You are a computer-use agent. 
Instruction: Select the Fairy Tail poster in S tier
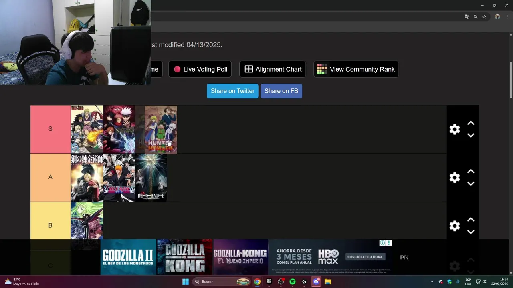[87, 129]
